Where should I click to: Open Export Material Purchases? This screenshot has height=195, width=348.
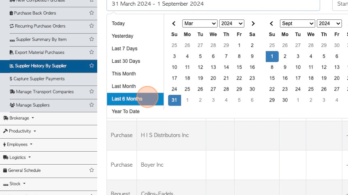point(40,52)
